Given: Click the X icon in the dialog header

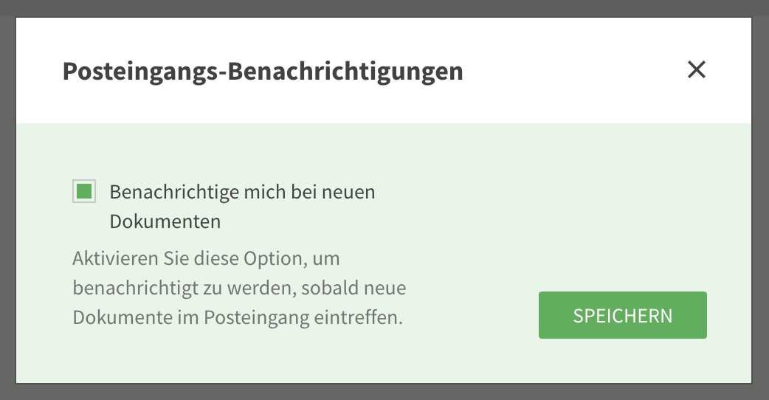Looking at the screenshot, I should pos(697,70).
